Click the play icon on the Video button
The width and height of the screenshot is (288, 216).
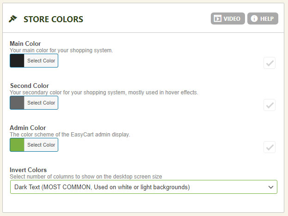[217, 19]
